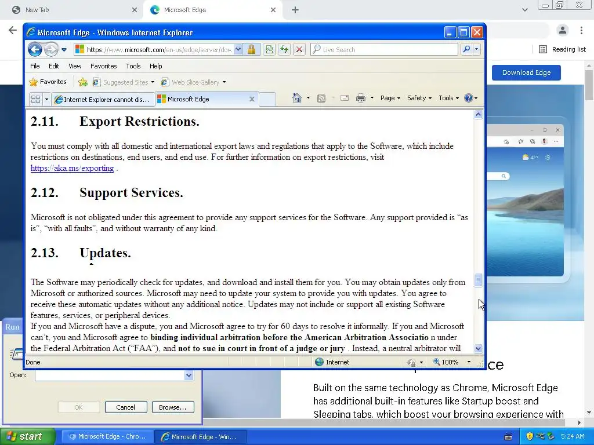This screenshot has height=445, width=594.
Task: Click Add to Favorites Bar icon
Action: (x=82, y=82)
